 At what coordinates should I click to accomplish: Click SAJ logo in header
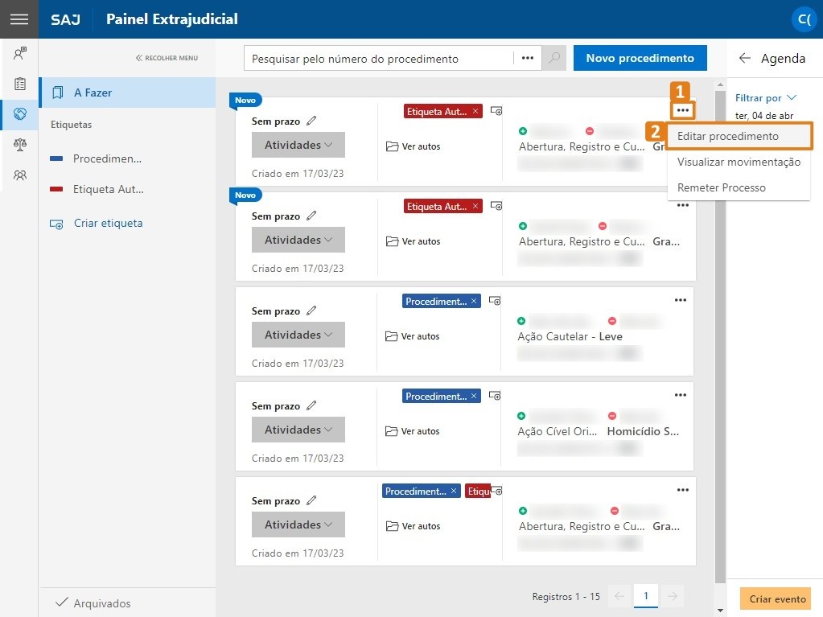pyautogui.click(x=66, y=19)
